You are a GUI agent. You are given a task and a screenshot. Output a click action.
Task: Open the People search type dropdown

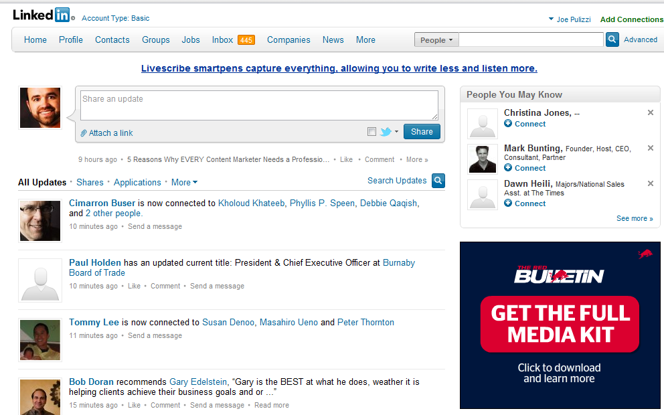(436, 39)
